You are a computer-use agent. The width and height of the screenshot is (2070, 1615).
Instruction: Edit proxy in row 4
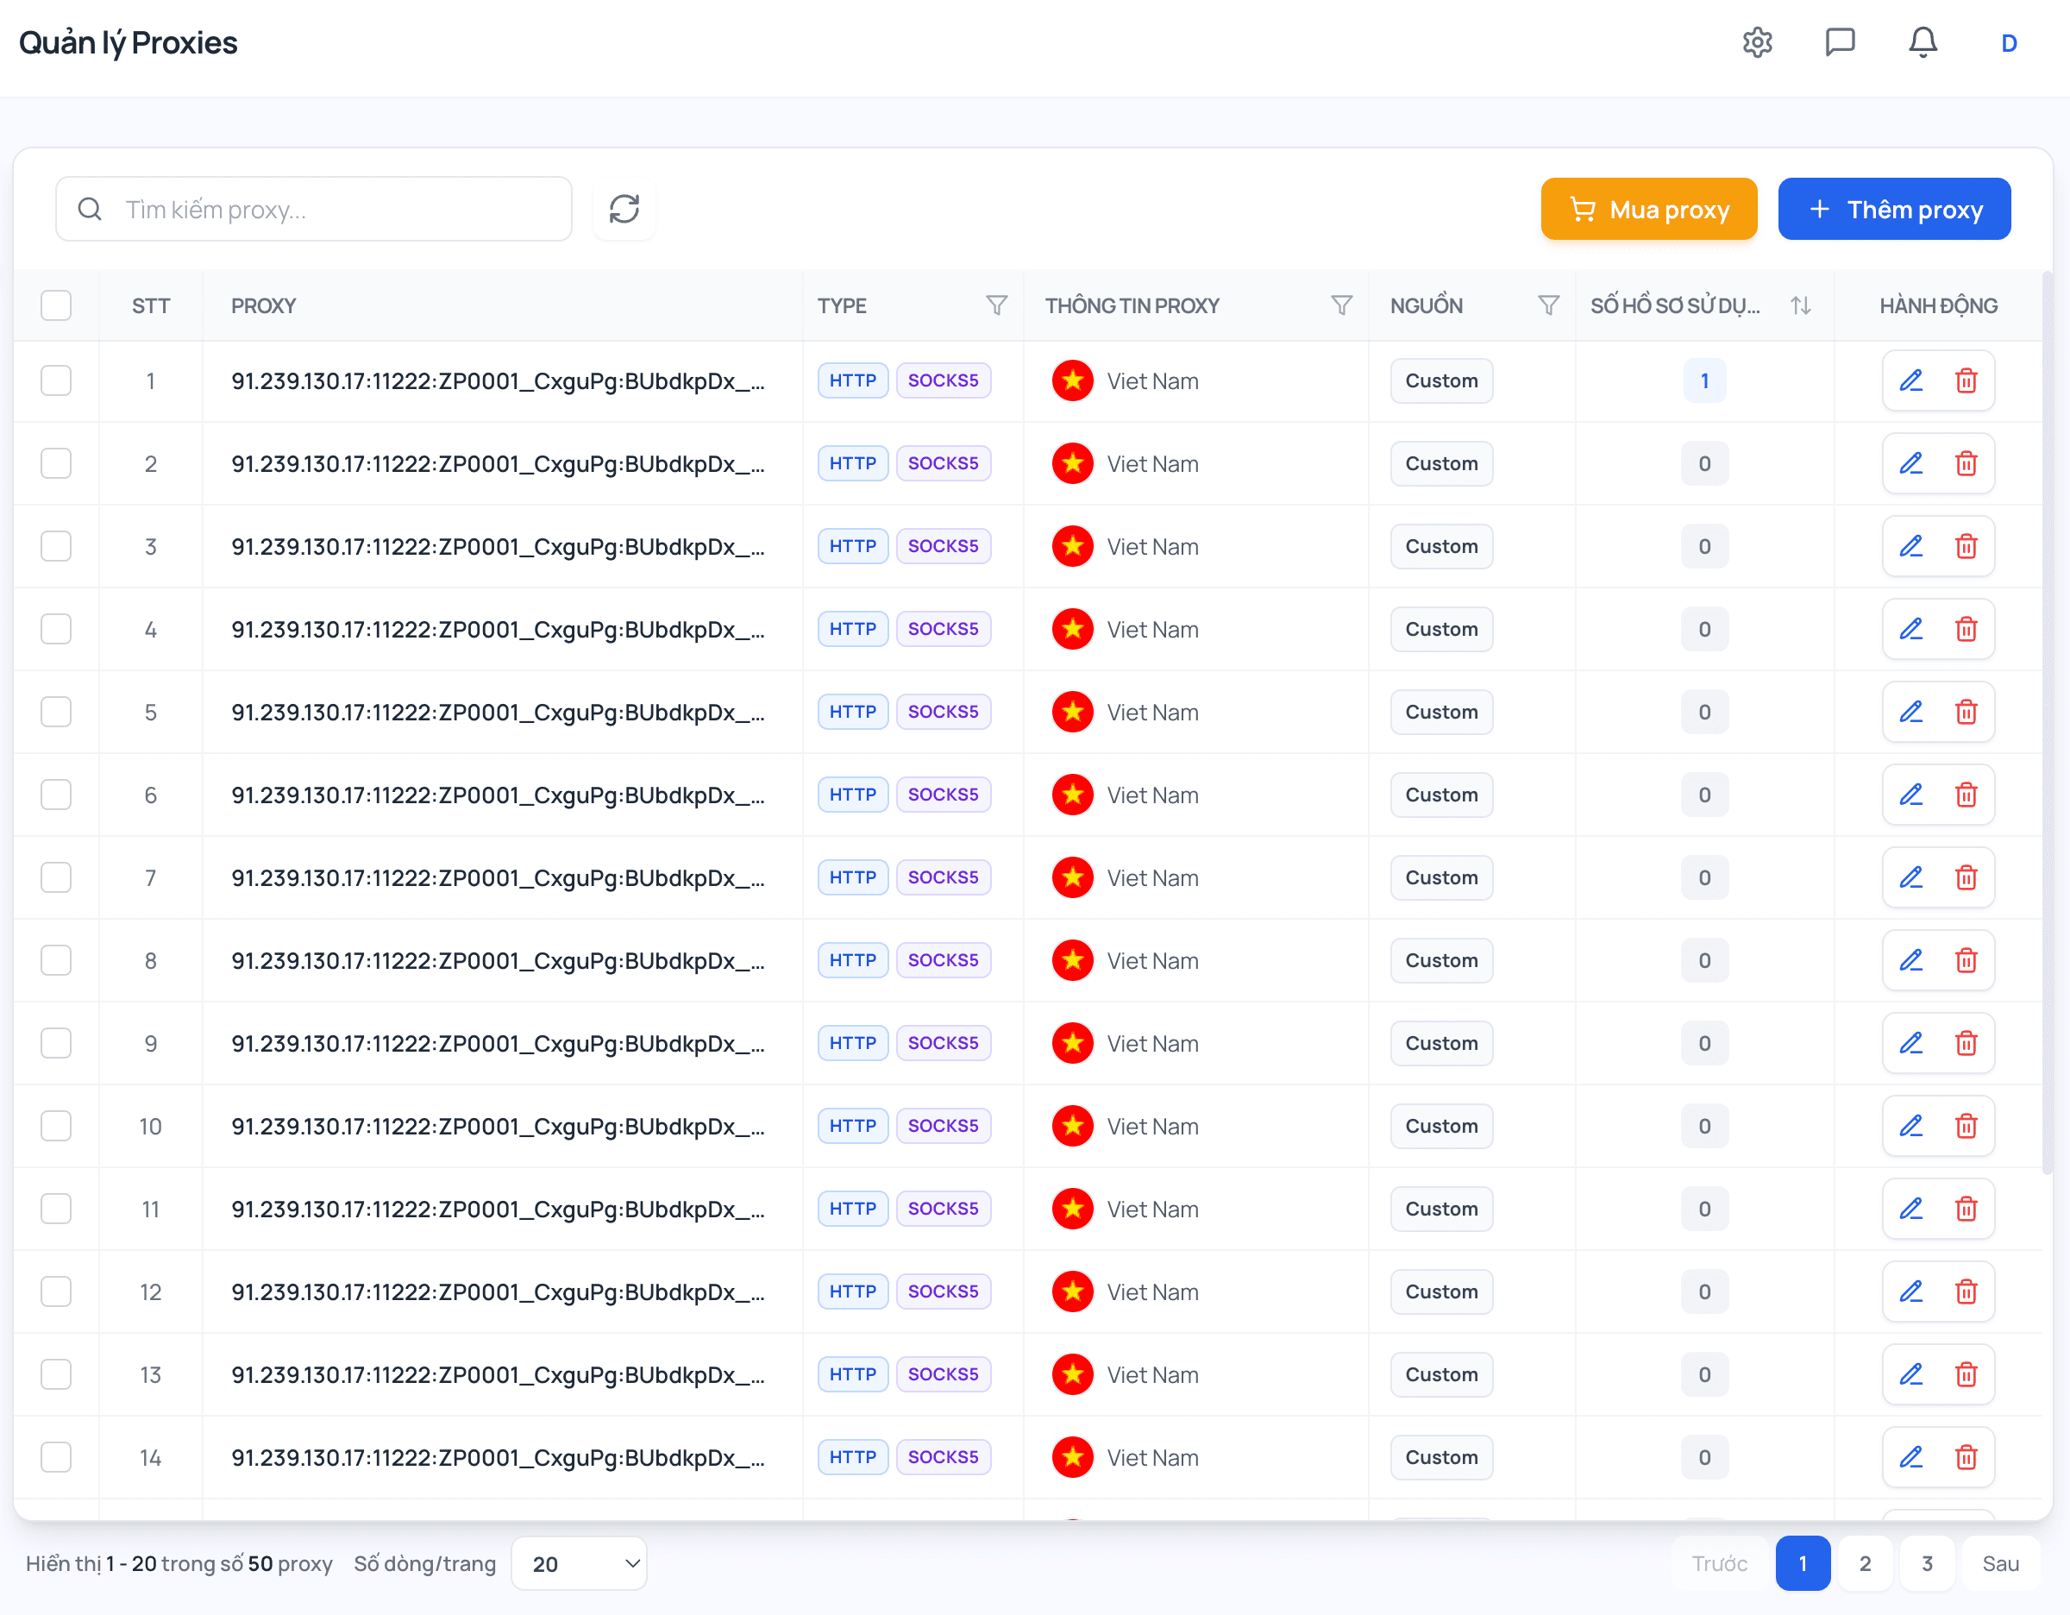pos(1910,629)
